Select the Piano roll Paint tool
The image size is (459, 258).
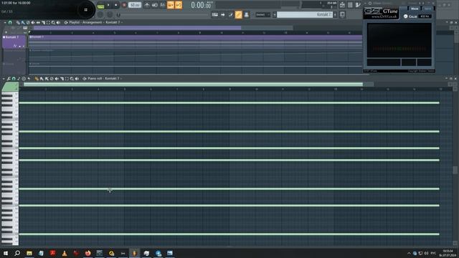point(42,79)
